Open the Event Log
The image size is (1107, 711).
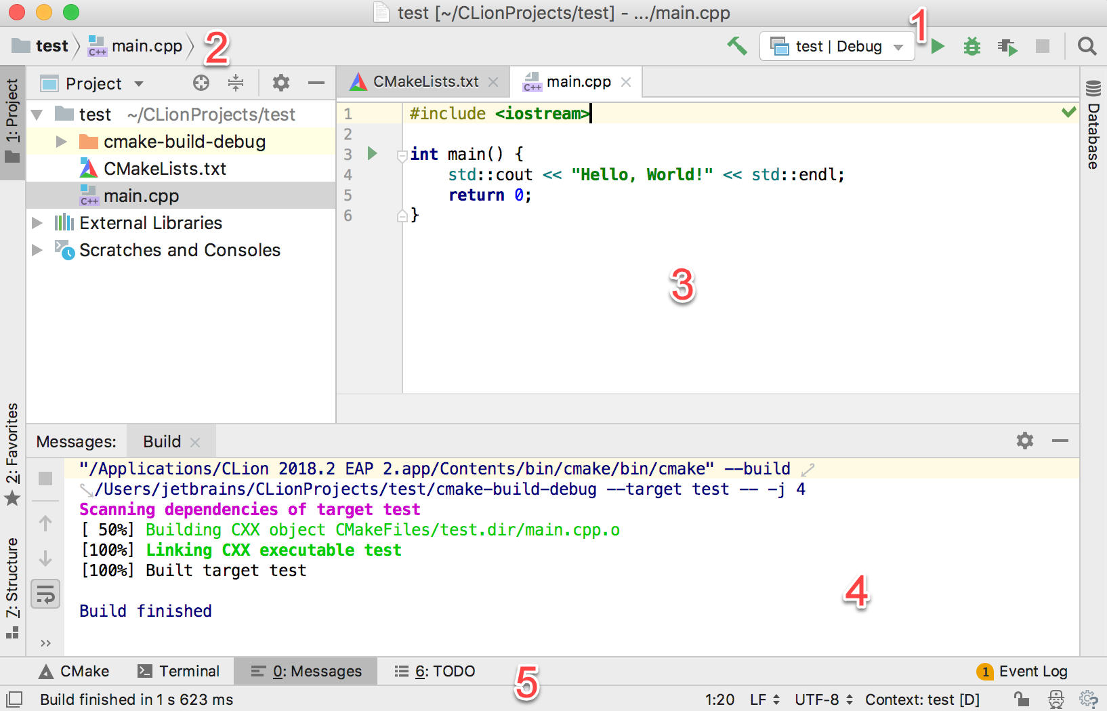pos(1022,671)
